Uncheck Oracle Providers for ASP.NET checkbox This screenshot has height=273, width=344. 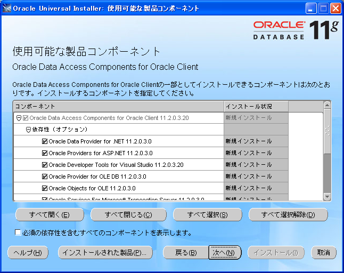click(45, 153)
